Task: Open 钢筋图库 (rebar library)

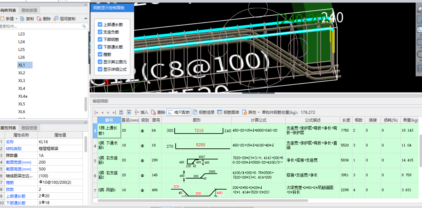Action: [x=228, y=112]
